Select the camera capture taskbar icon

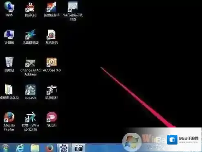tap(78, 148)
